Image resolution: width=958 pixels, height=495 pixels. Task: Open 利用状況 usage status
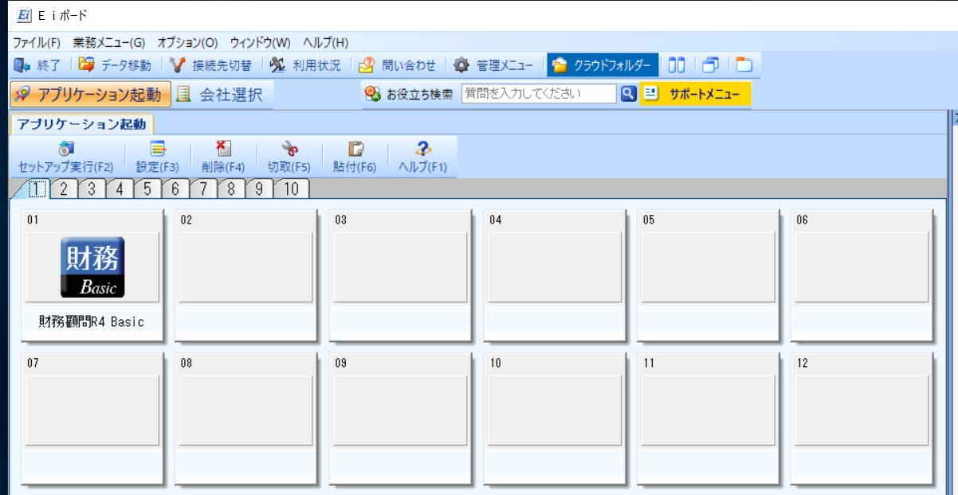[x=278, y=65]
